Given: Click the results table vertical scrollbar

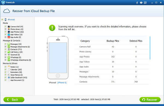Looking at the screenshot, I should tap(150, 48).
